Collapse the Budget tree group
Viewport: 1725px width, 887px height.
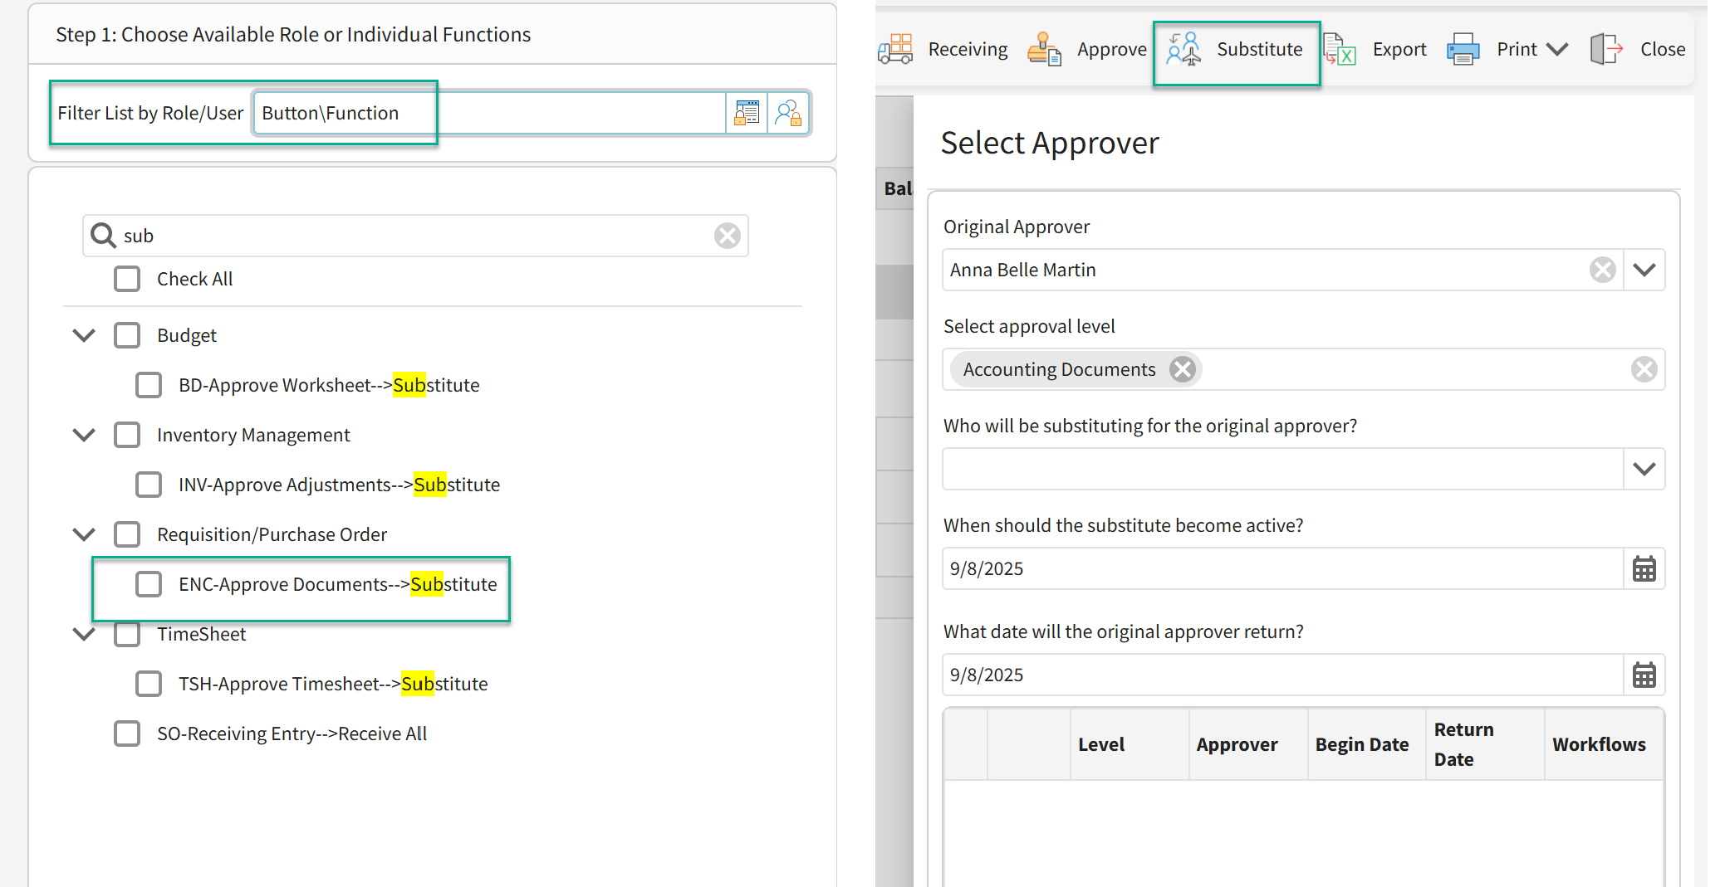(84, 335)
